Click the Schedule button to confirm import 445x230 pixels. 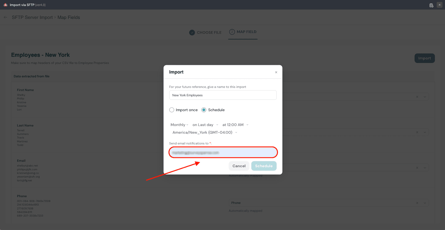click(x=264, y=166)
